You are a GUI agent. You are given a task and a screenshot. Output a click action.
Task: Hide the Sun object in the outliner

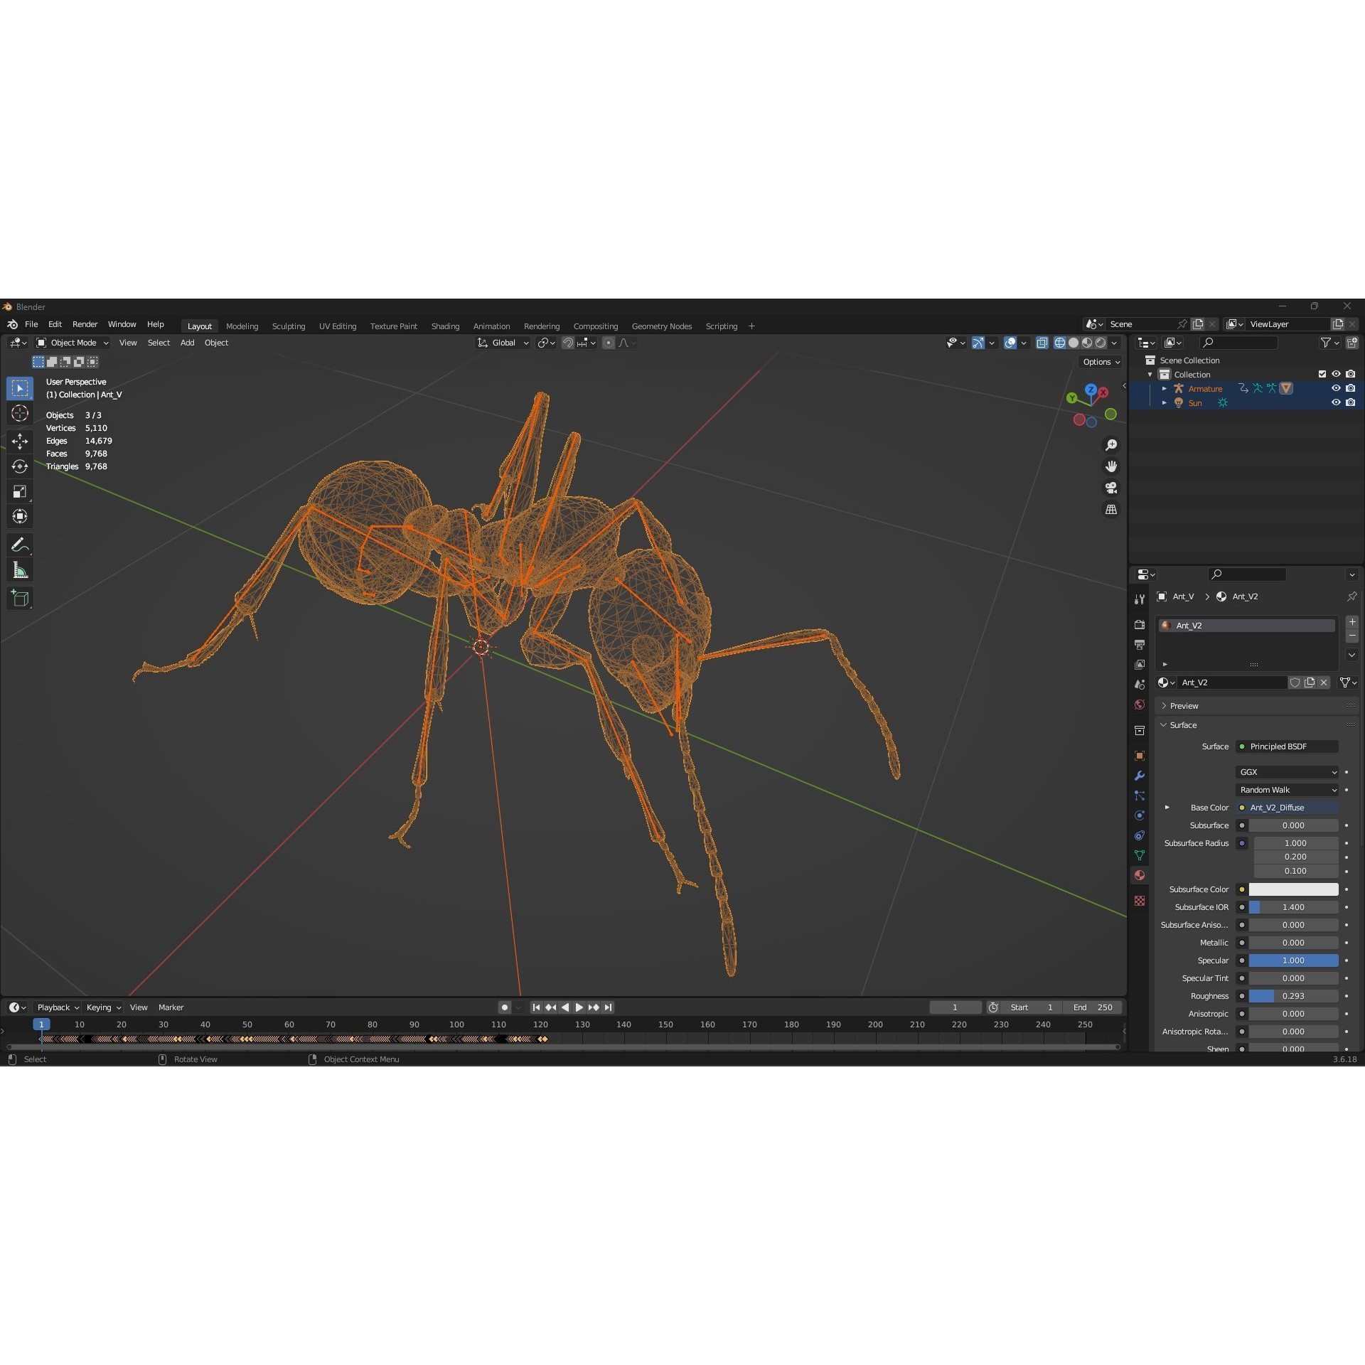[1336, 402]
